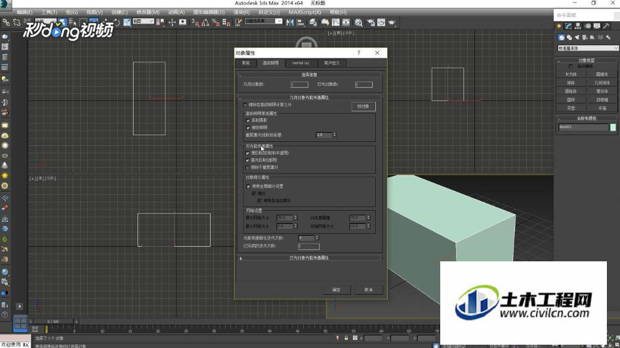Collapse the 对象类型 rollout
The image size is (620, 348).
(587, 60)
